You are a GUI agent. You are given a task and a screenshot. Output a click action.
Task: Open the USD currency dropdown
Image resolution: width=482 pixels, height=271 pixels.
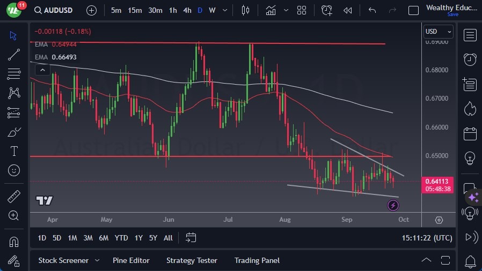point(439,32)
